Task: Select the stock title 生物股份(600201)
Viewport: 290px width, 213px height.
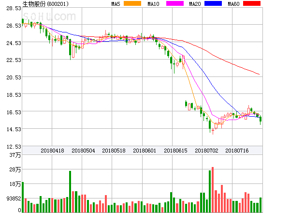Action: point(45,4)
